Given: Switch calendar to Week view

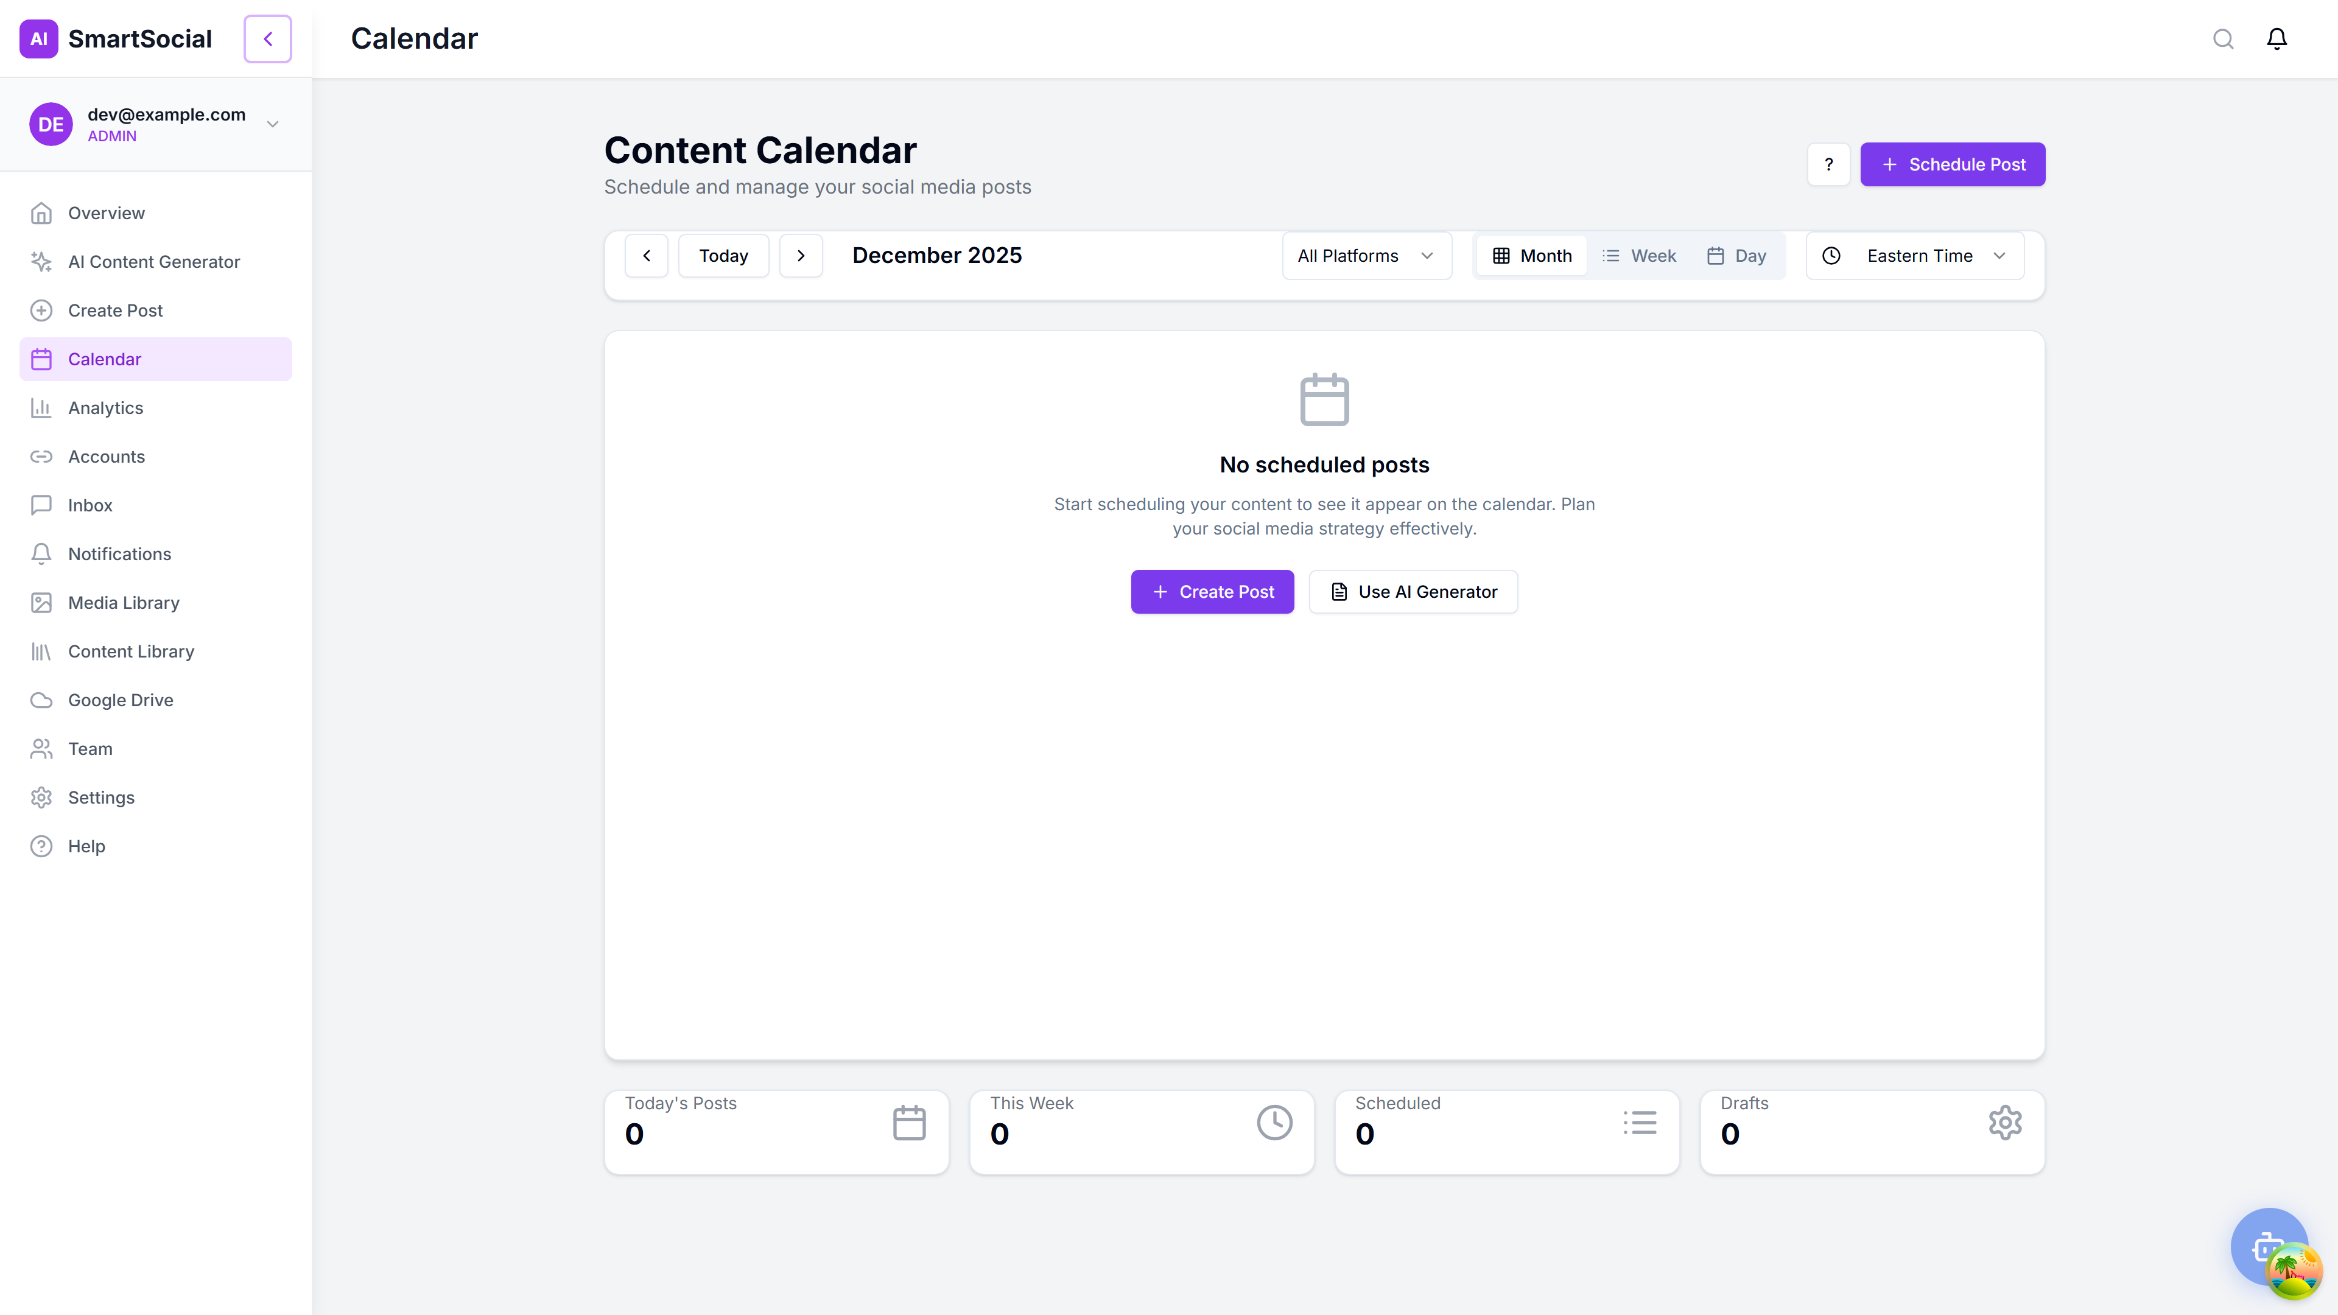Looking at the screenshot, I should click(1640, 255).
